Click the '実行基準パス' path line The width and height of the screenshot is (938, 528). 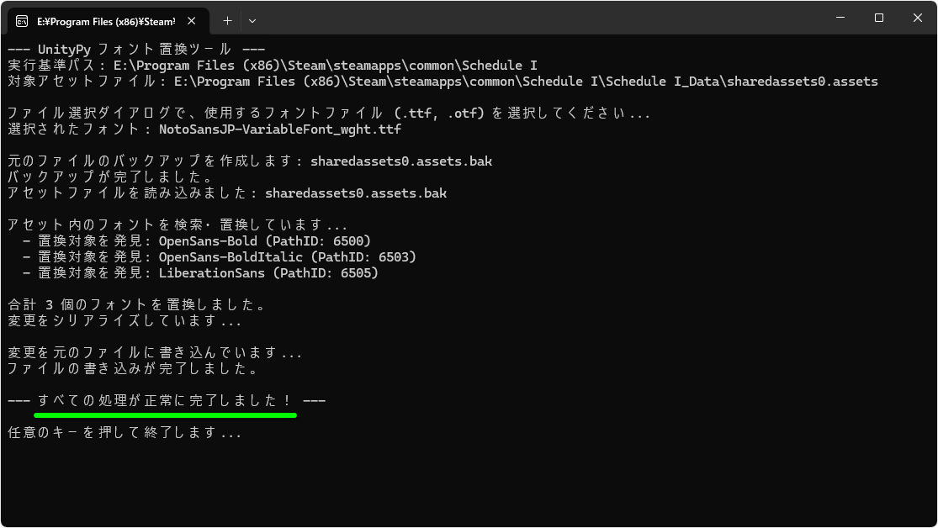(x=273, y=66)
